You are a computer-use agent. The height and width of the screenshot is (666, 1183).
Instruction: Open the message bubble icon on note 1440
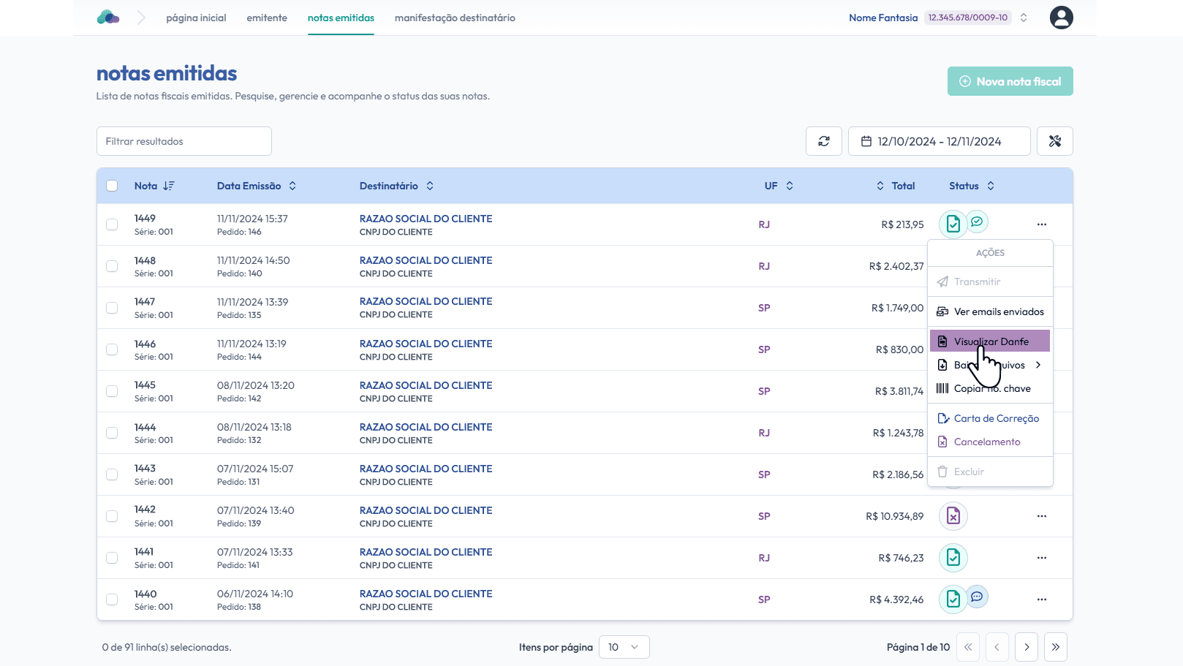[x=977, y=597]
